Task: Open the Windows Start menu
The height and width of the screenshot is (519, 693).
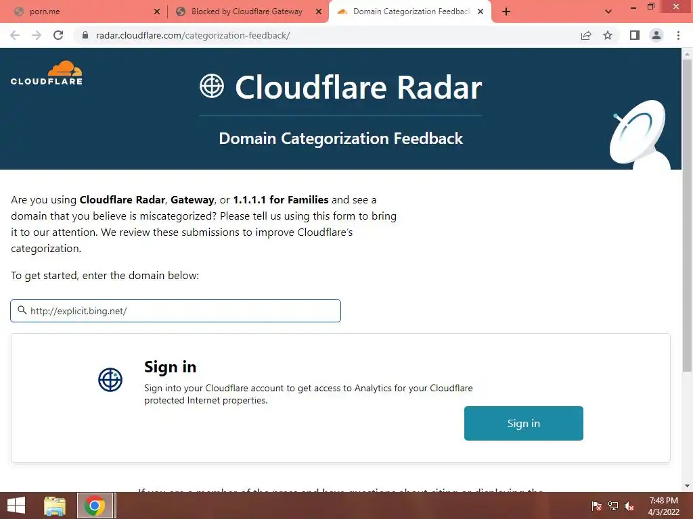Action: tap(16, 505)
